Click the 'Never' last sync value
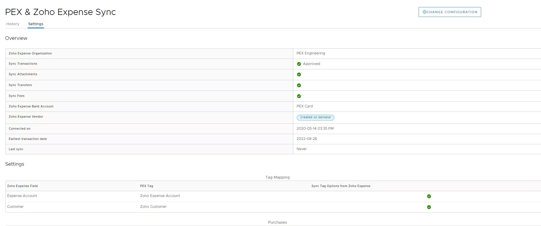The width and height of the screenshot is (541, 226). click(x=301, y=149)
